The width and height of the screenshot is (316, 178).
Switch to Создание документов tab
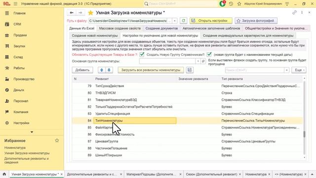(x=161, y=29)
